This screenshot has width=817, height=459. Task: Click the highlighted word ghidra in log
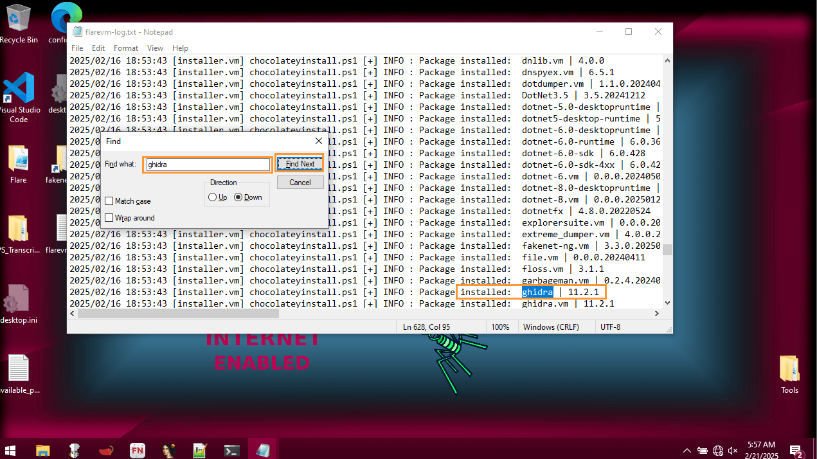[537, 292]
